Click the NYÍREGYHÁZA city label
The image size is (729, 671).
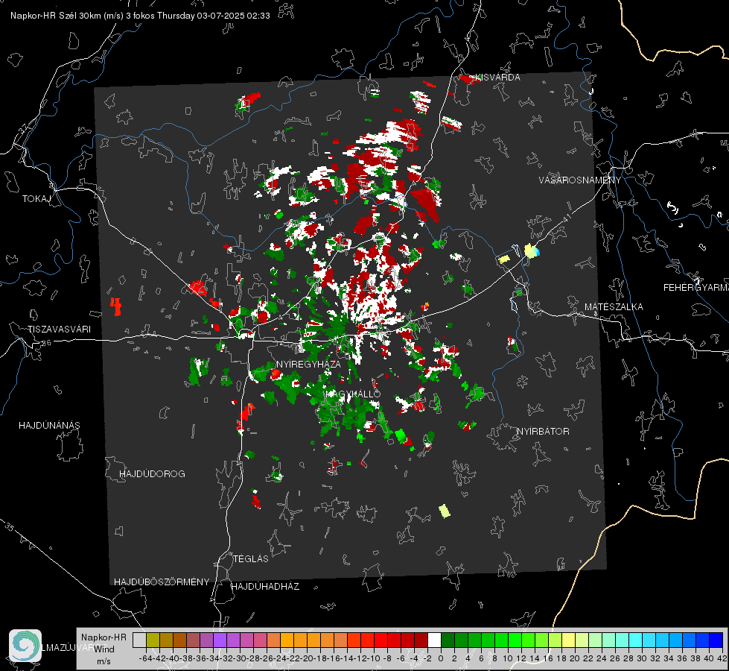308,364
